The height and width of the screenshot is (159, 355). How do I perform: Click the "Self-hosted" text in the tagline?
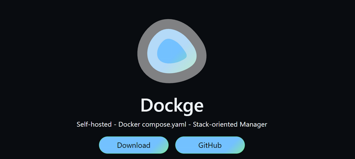(94, 124)
